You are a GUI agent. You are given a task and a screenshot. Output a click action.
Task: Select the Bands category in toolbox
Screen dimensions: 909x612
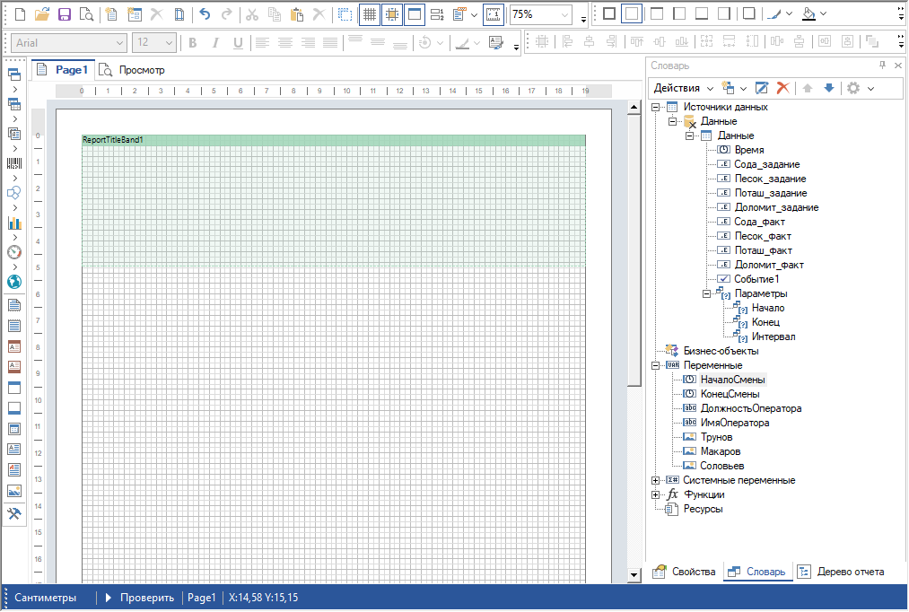click(x=14, y=74)
